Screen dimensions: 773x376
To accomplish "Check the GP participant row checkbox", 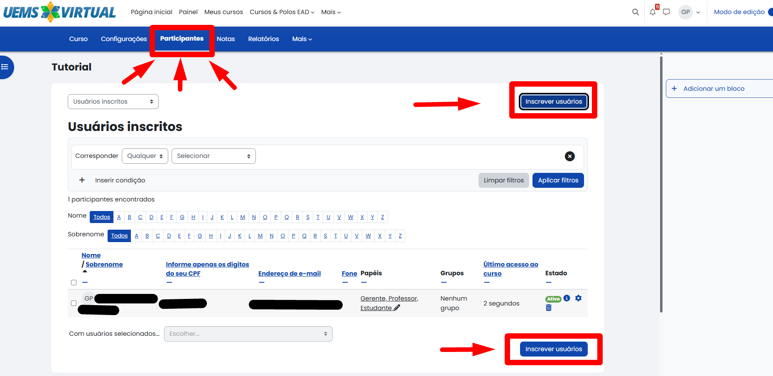I will (x=74, y=303).
